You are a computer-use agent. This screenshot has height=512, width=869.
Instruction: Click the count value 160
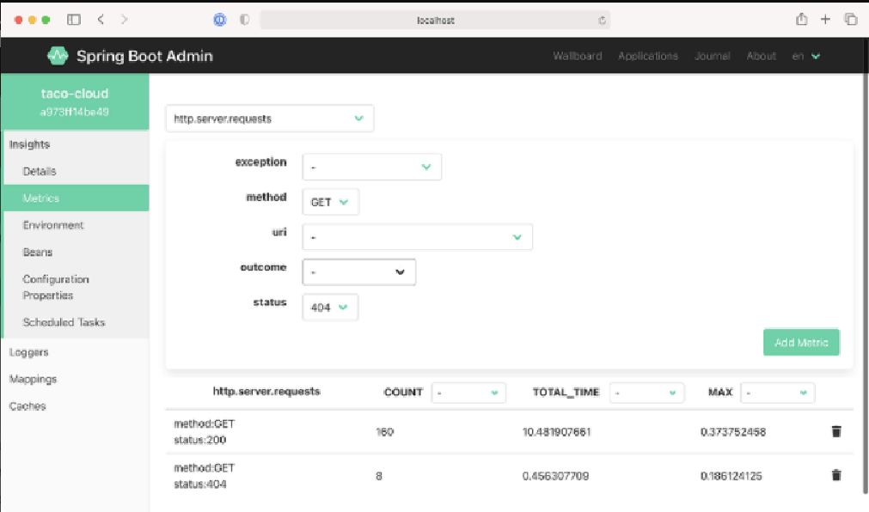(x=384, y=431)
